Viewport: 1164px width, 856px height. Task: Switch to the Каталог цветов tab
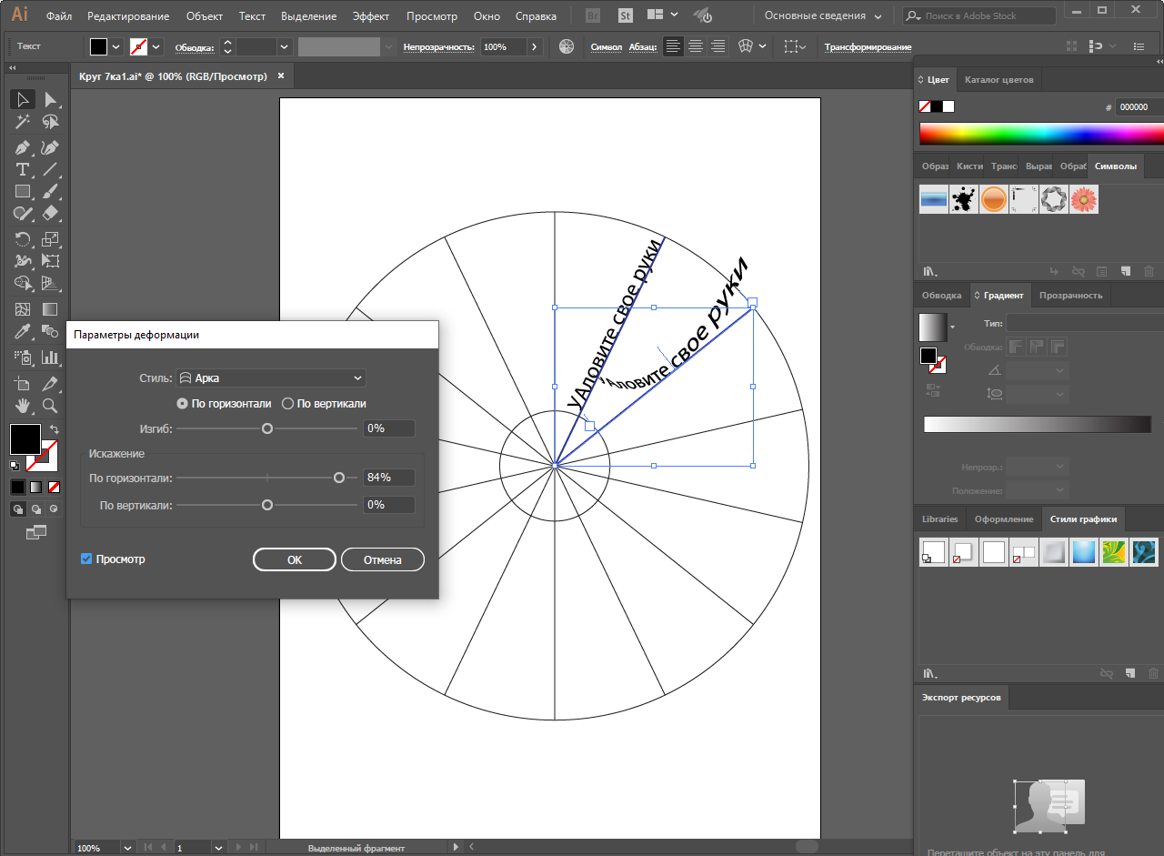[998, 80]
